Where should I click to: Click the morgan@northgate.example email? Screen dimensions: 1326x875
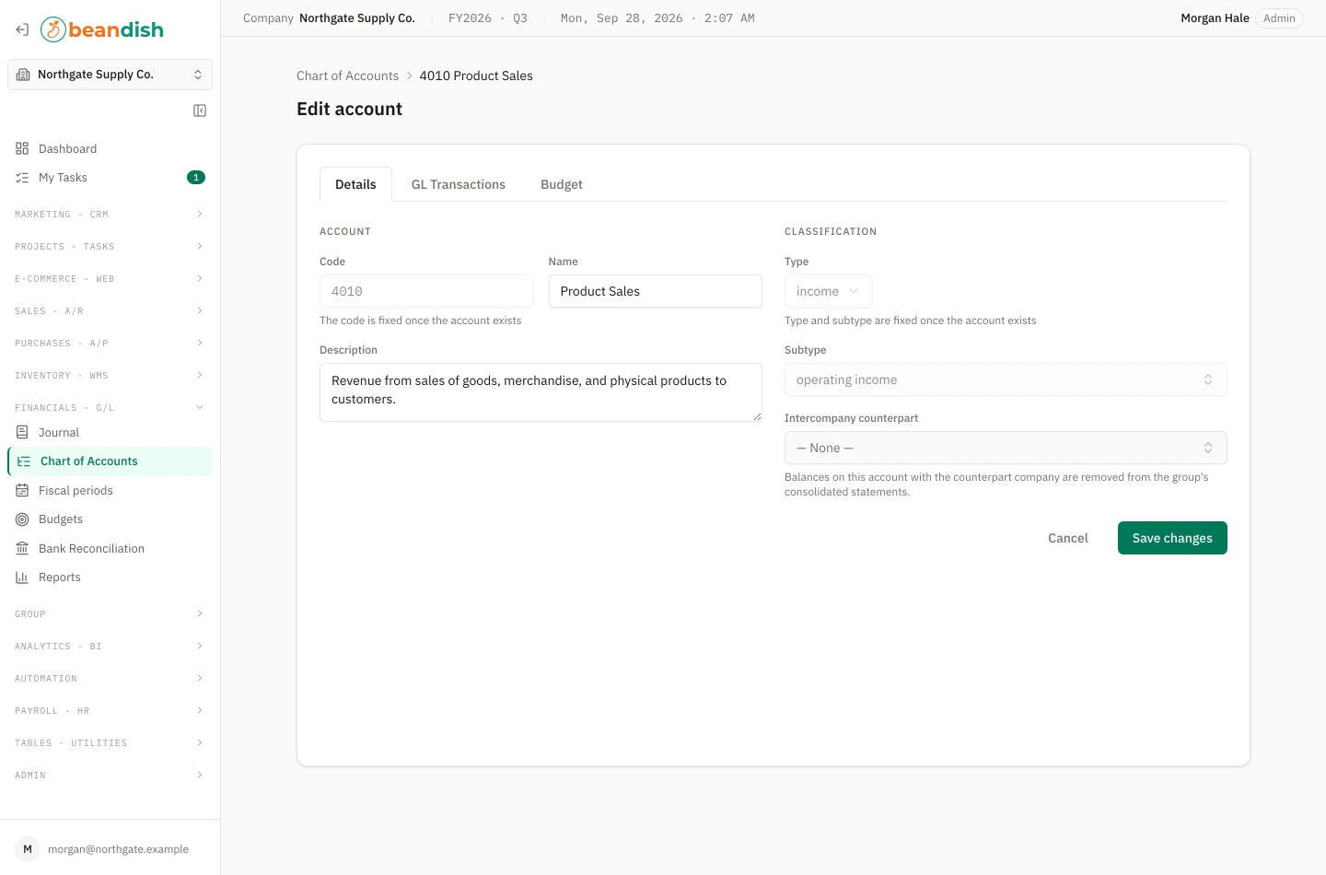(x=118, y=849)
